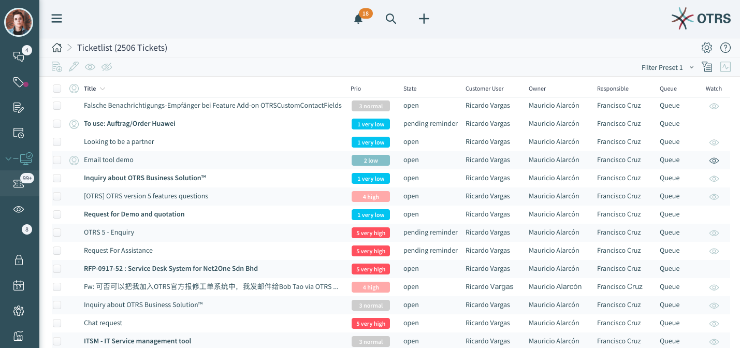Open chat sidebar icon with 4 badge
Viewport: 740px width, 348px height.
click(19, 56)
